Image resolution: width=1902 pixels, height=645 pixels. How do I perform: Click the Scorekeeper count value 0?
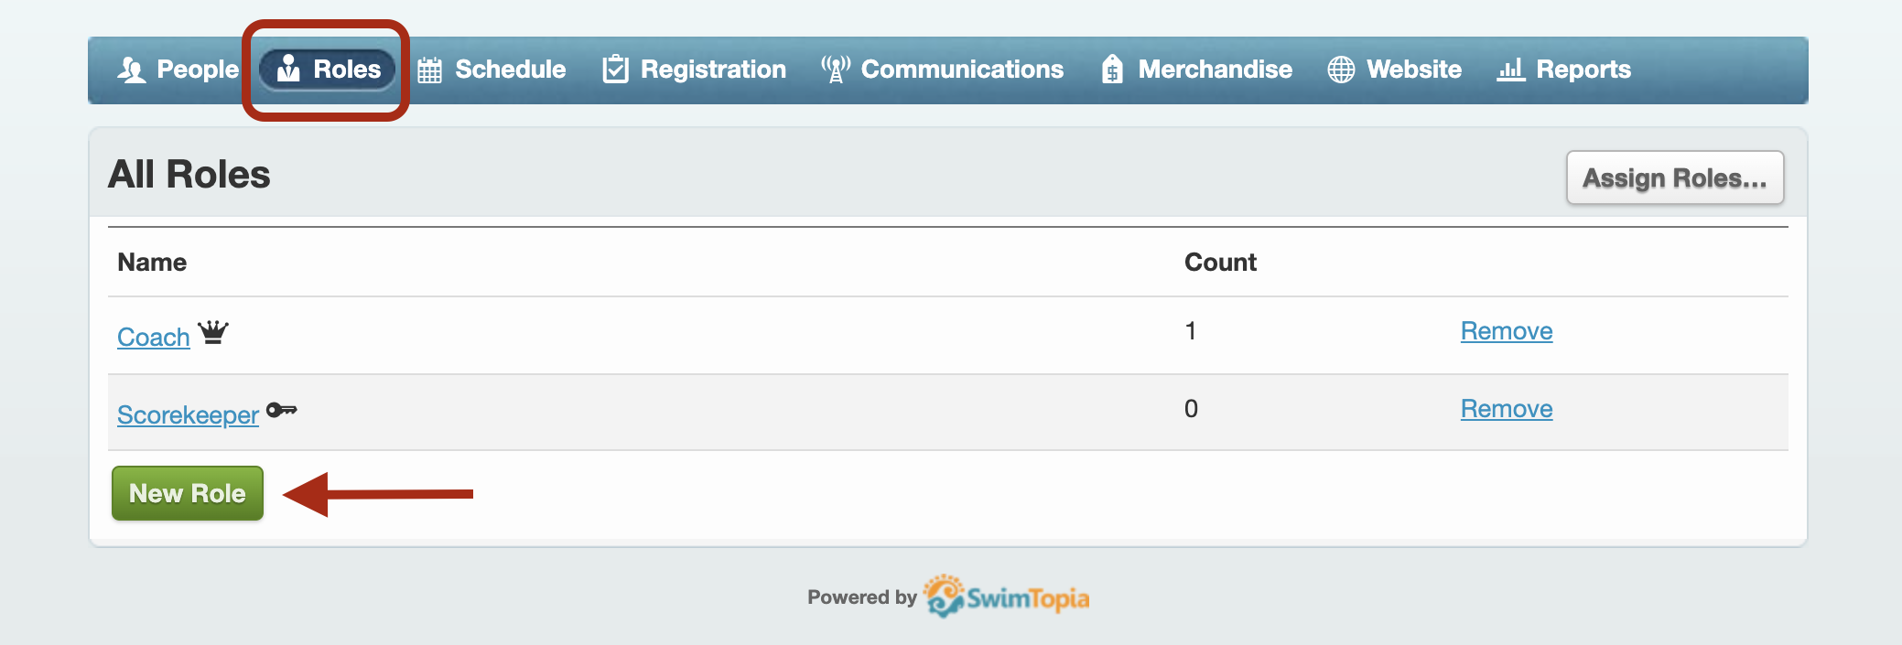point(1191,409)
